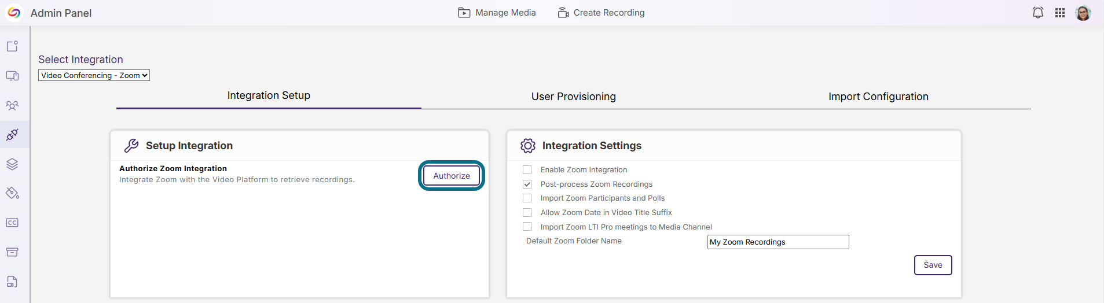Open Manage Media from the top bar
The width and height of the screenshot is (1104, 303).
click(497, 13)
